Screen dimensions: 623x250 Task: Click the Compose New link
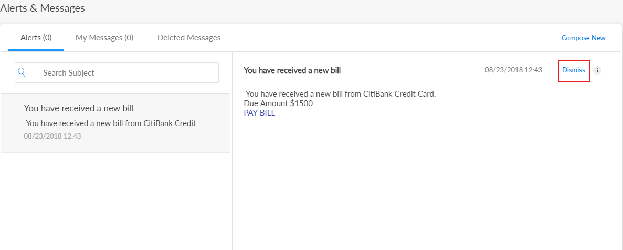pos(583,38)
